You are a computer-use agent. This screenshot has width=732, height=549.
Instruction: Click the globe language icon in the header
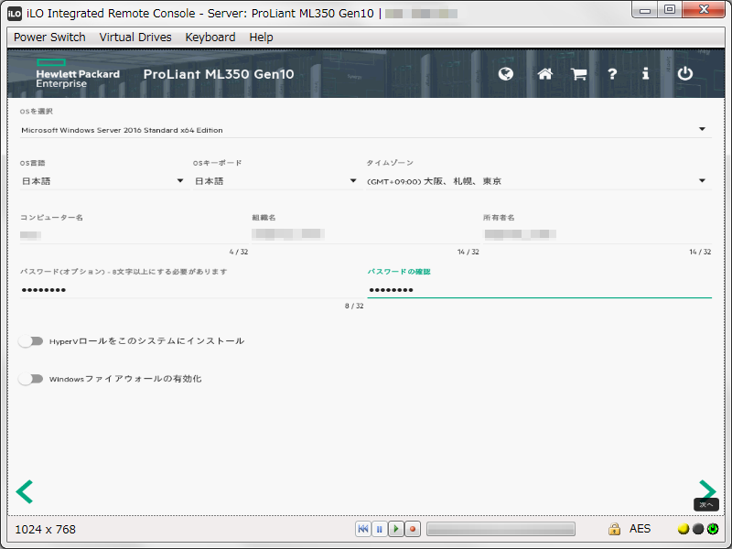coord(505,74)
